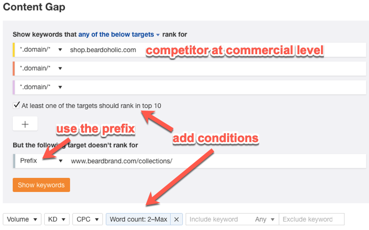Remove the Word count: 2–Max filter
This screenshot has width=369, height=230.
pyautogui.click(x=177, y=219)
